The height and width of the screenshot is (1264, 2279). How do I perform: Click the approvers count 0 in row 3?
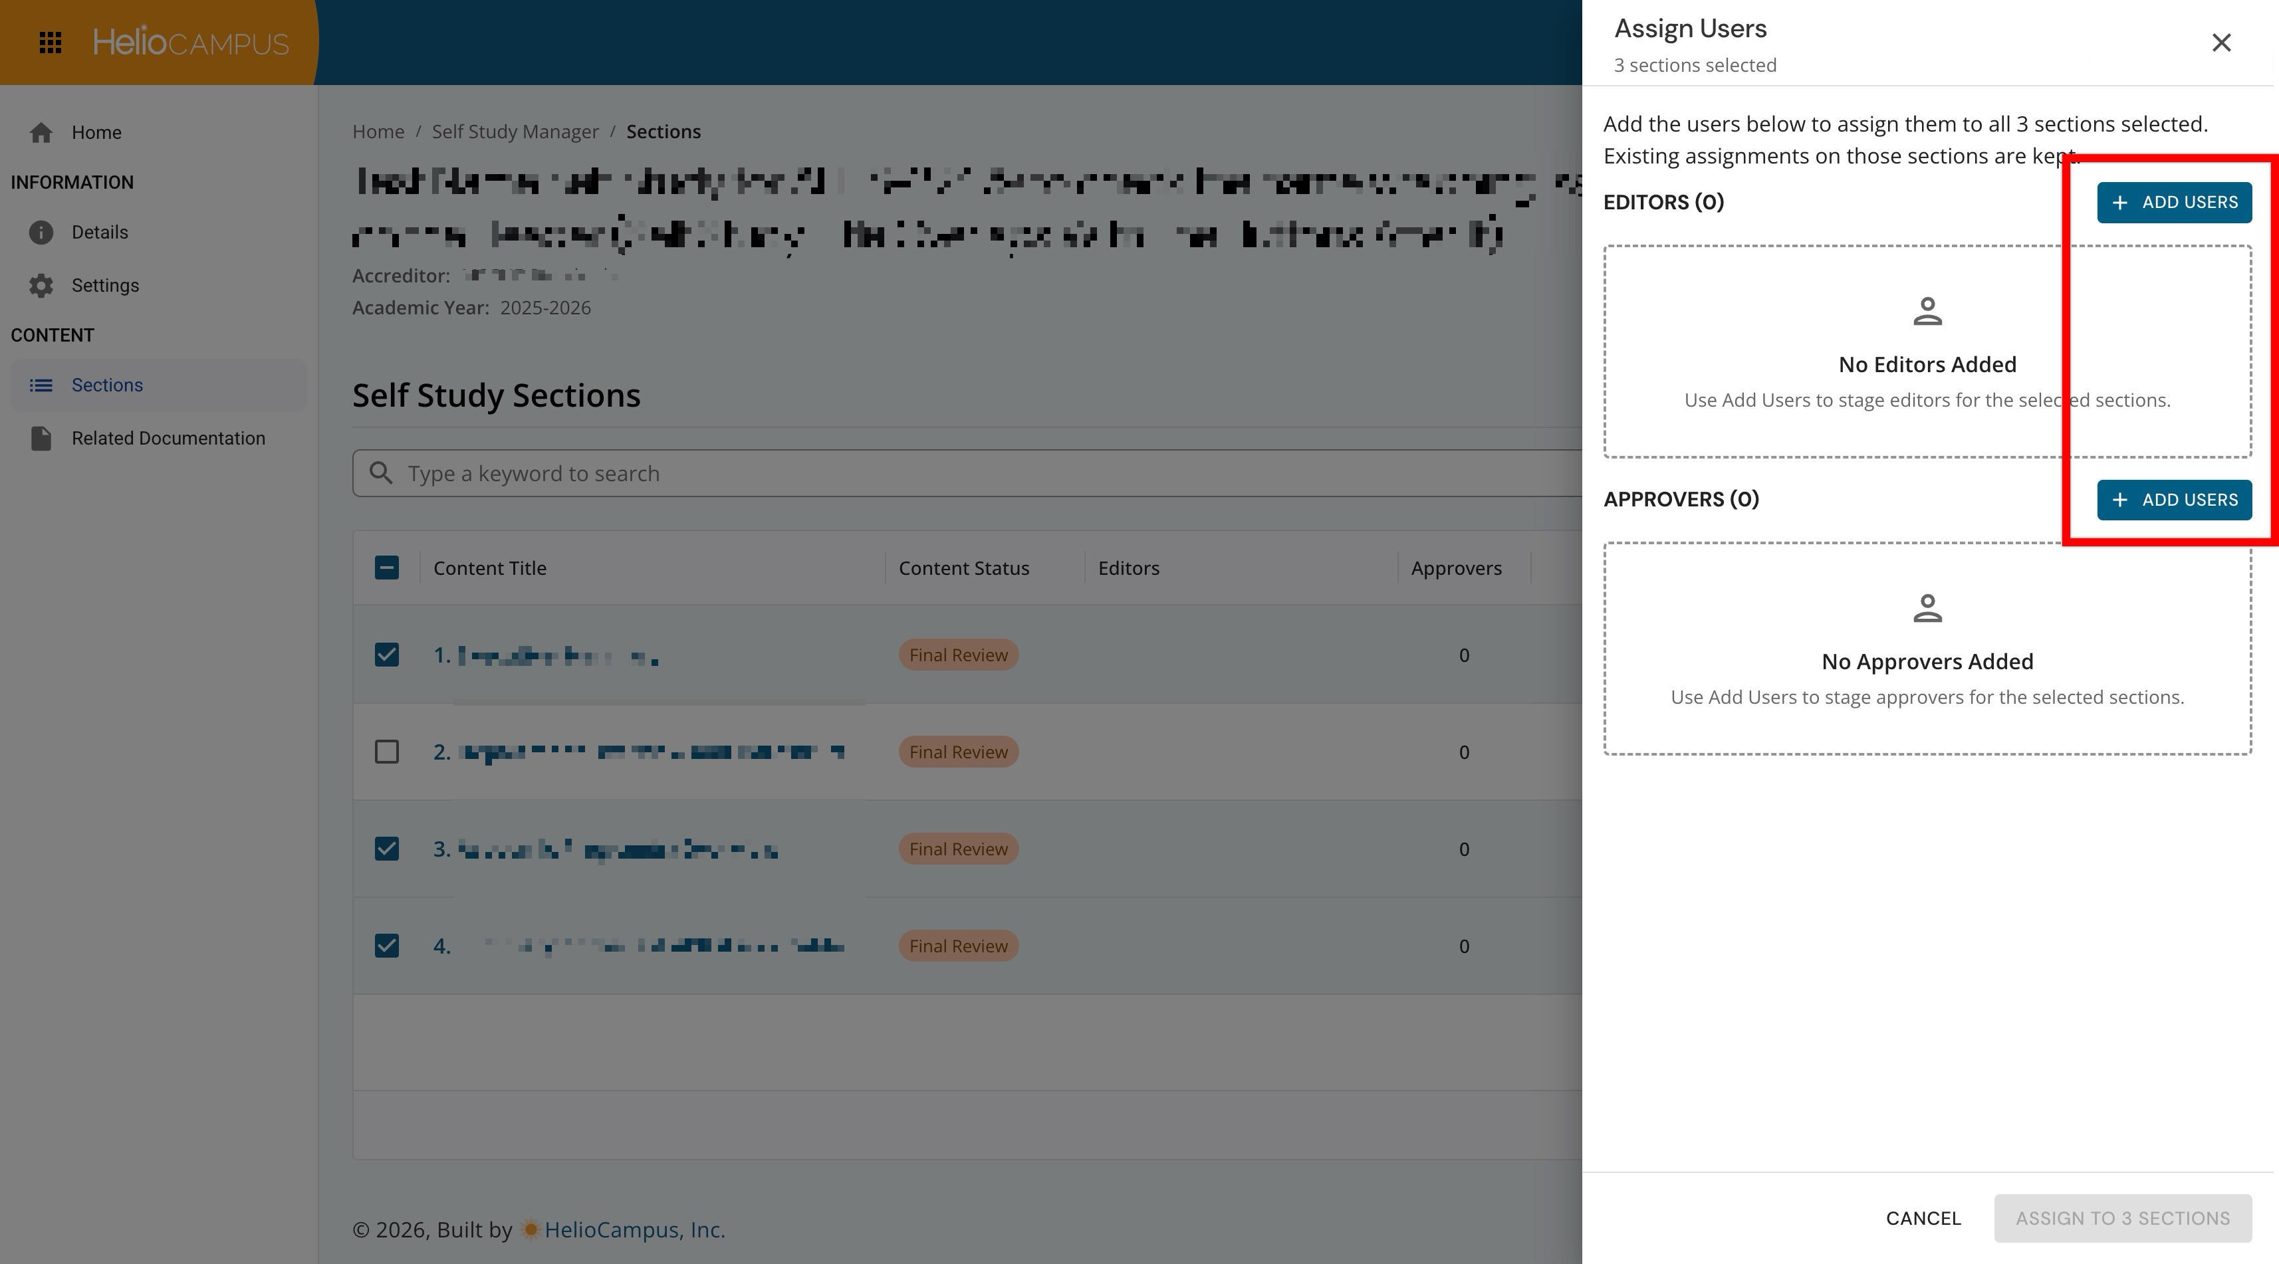tap(1464, 850)
